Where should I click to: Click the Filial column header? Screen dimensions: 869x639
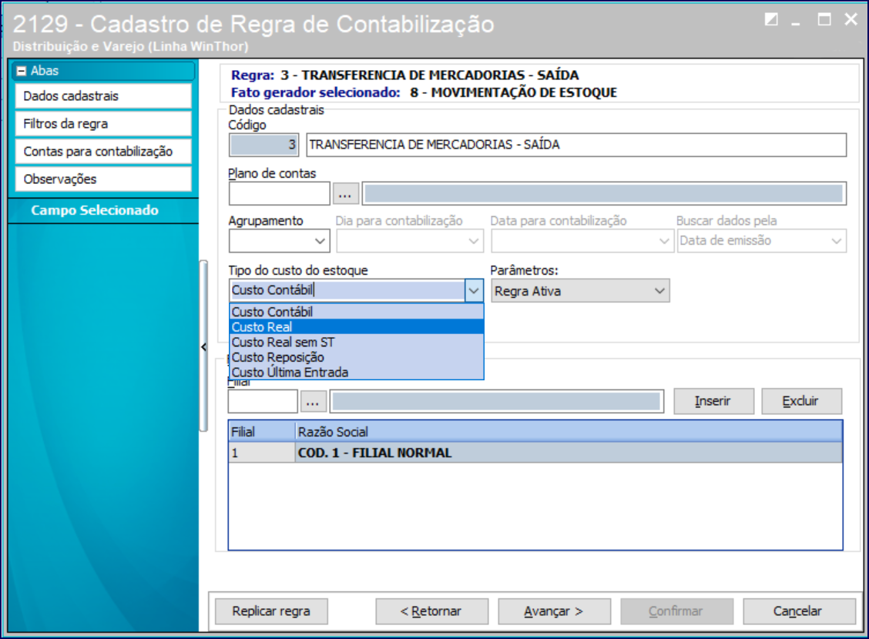click(262, 431)
